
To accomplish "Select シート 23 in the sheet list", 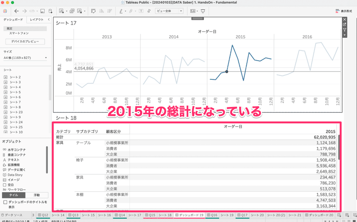I will pyautogui.click(x=16, y=112).
